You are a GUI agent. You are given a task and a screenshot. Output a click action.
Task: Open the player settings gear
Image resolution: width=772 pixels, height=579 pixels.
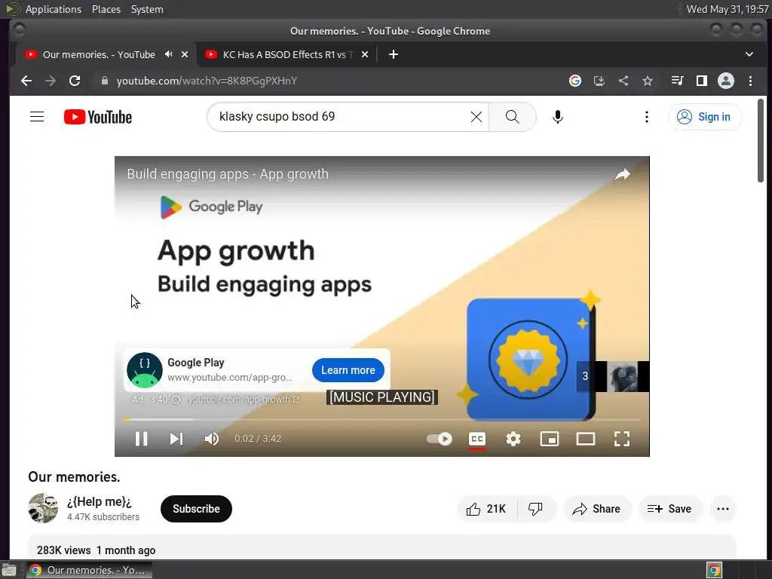(x=513, y=439)
